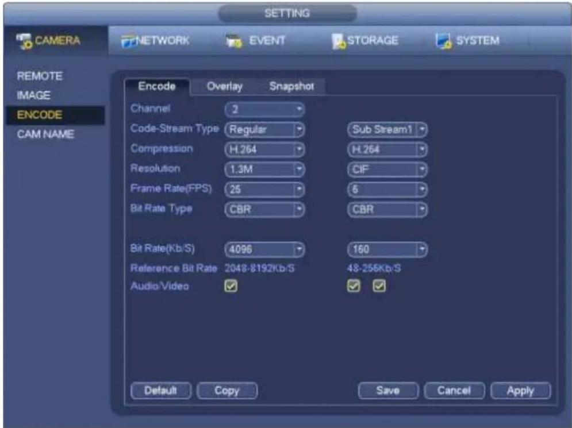Viewport: 572px width, 428px height.
Task: Click the Reference Bit Rate label
Action: (174, 269)
